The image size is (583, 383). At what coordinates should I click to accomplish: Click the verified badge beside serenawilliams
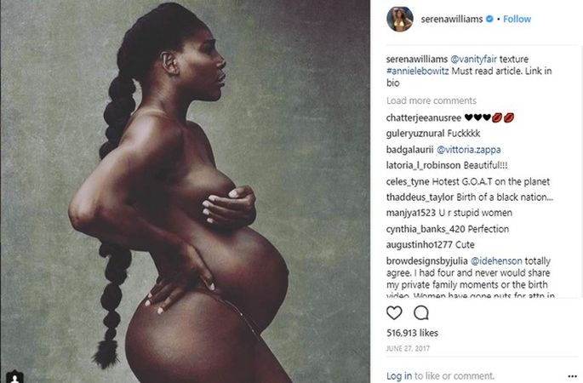(x=490, y=19)
